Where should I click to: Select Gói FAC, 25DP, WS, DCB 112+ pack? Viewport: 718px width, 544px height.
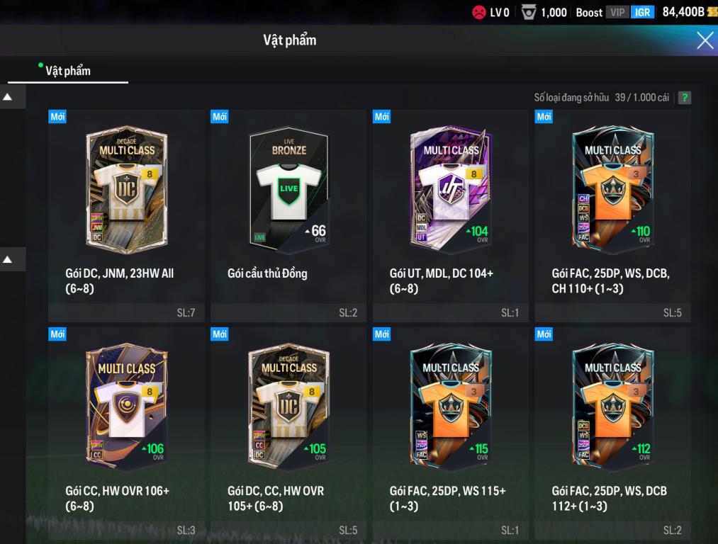tap(612, 433)
